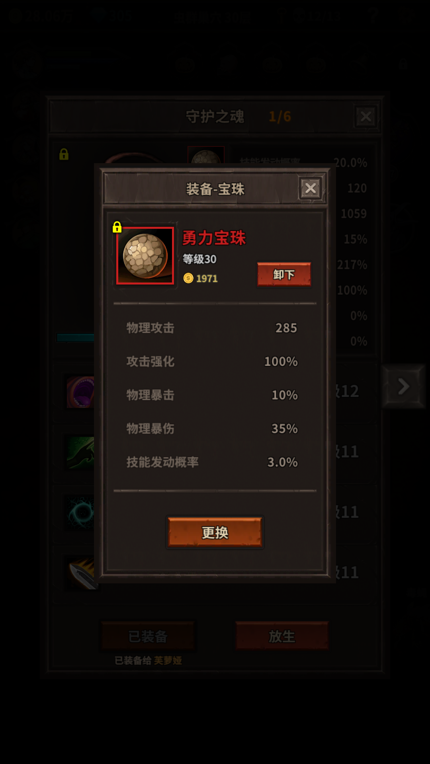This screenshot has height=764, width=430.
Task: Click the orb slot behind the dialog header
Action: coord(206,155)
